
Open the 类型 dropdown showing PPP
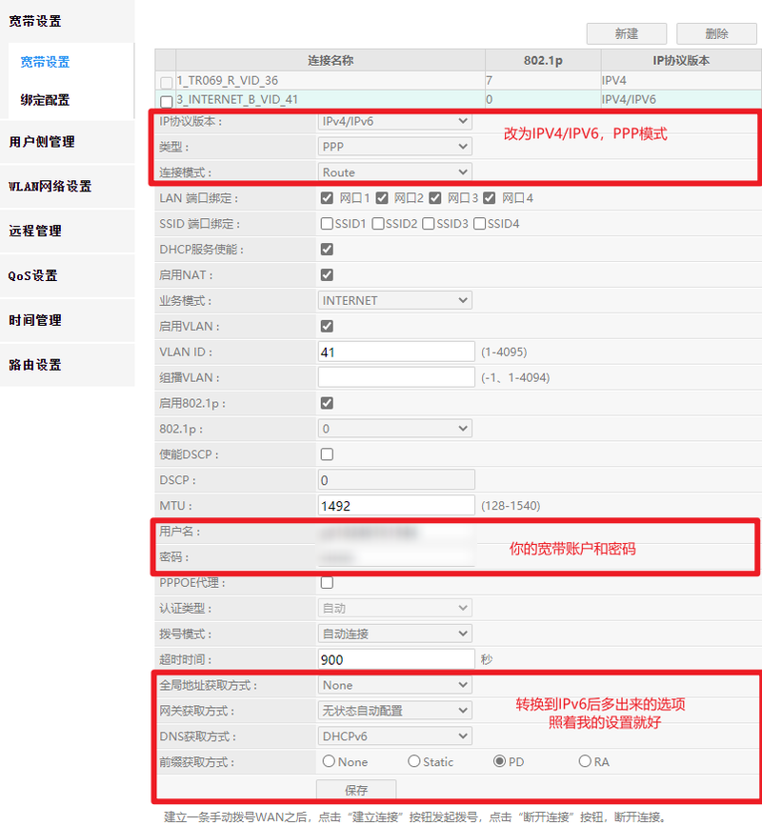(394, 146)
